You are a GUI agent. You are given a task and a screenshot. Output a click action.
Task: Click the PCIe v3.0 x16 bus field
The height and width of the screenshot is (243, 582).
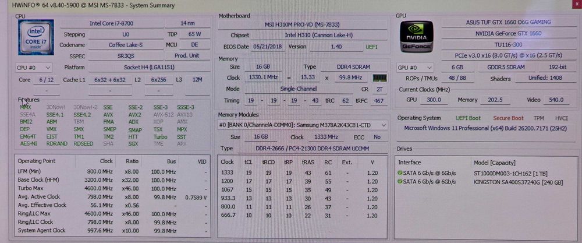pyautogui.click(x=508, y=55)
